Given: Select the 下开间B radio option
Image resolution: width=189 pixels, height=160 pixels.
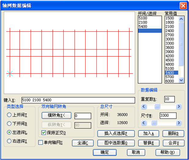Looking at the screenshot, I should [10, 124].
